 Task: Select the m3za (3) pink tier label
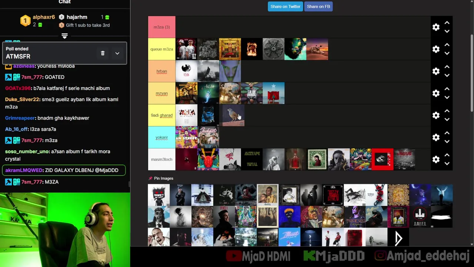click(x=162, y=27)
